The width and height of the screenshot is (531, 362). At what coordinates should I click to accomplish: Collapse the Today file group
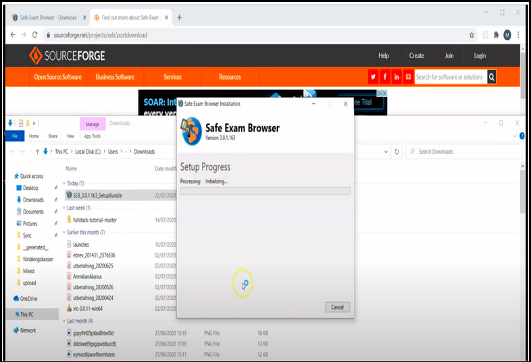[64, 183]
